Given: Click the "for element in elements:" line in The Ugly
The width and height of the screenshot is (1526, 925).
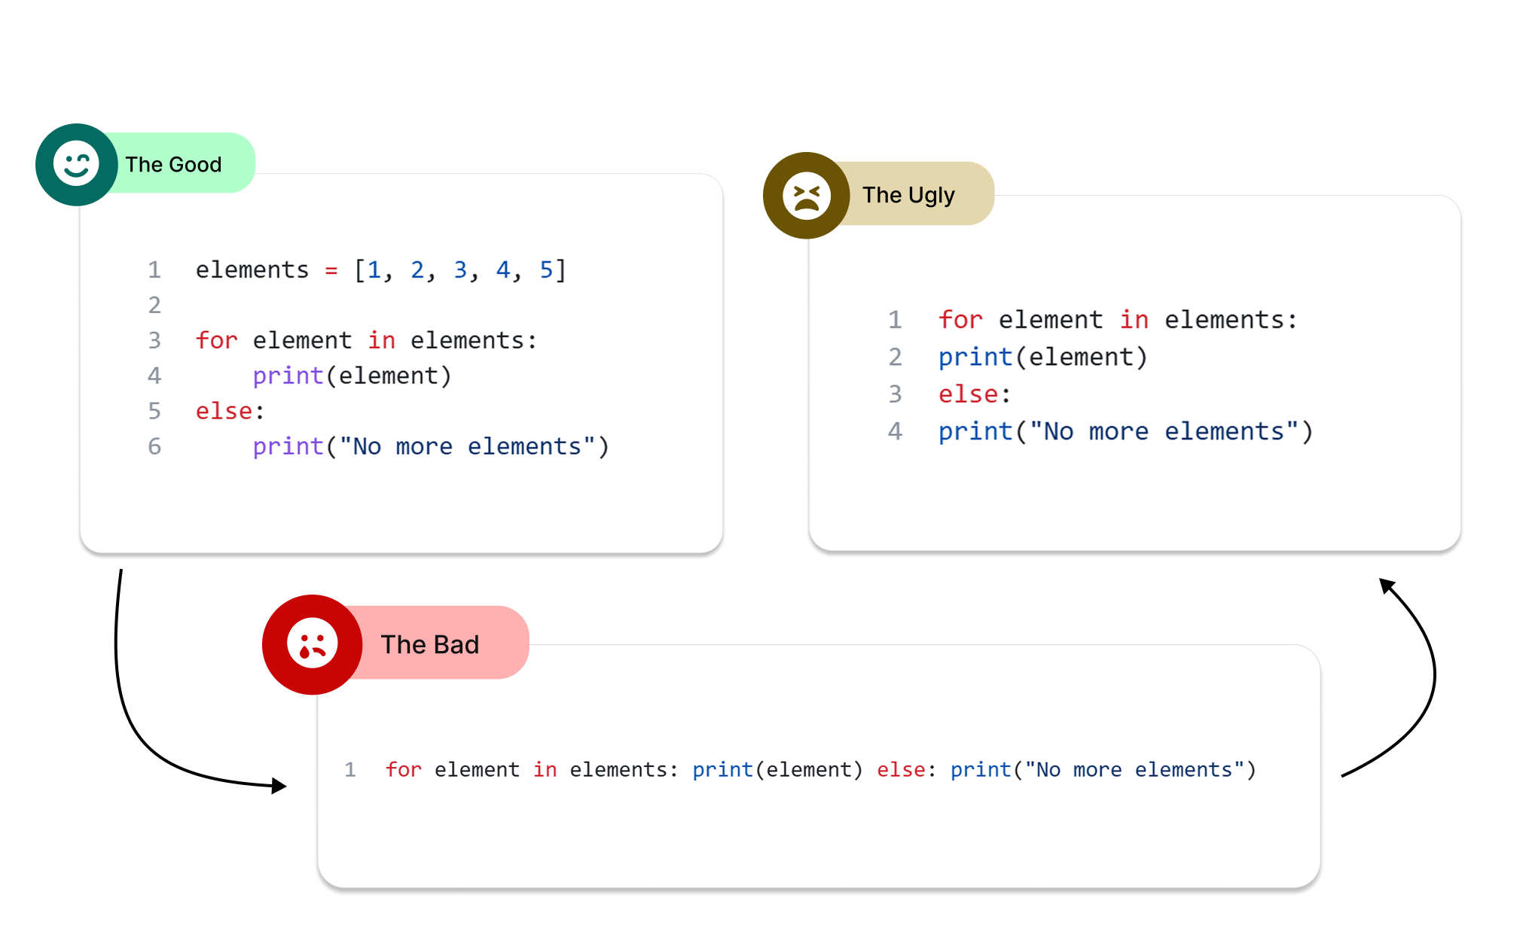Looking at the screenshot, I should pyautogui.click(x=1118, y=320).
